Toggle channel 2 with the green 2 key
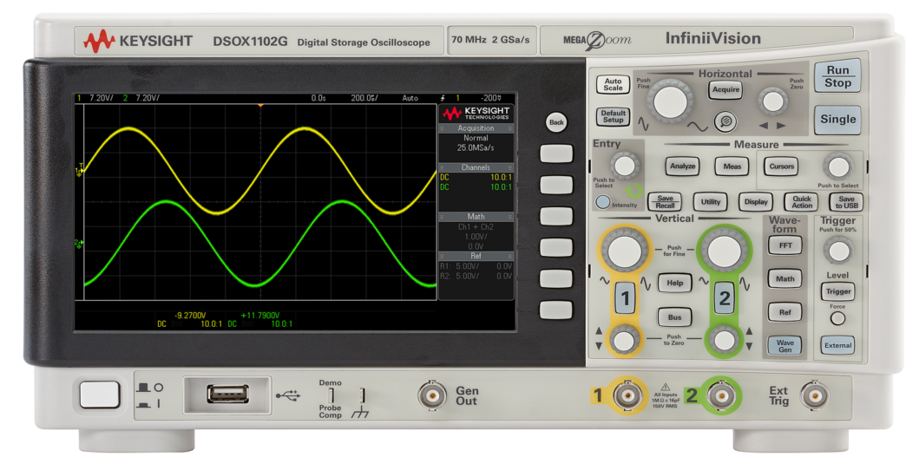This screenshot has height=470, width=919. point(725,298)
